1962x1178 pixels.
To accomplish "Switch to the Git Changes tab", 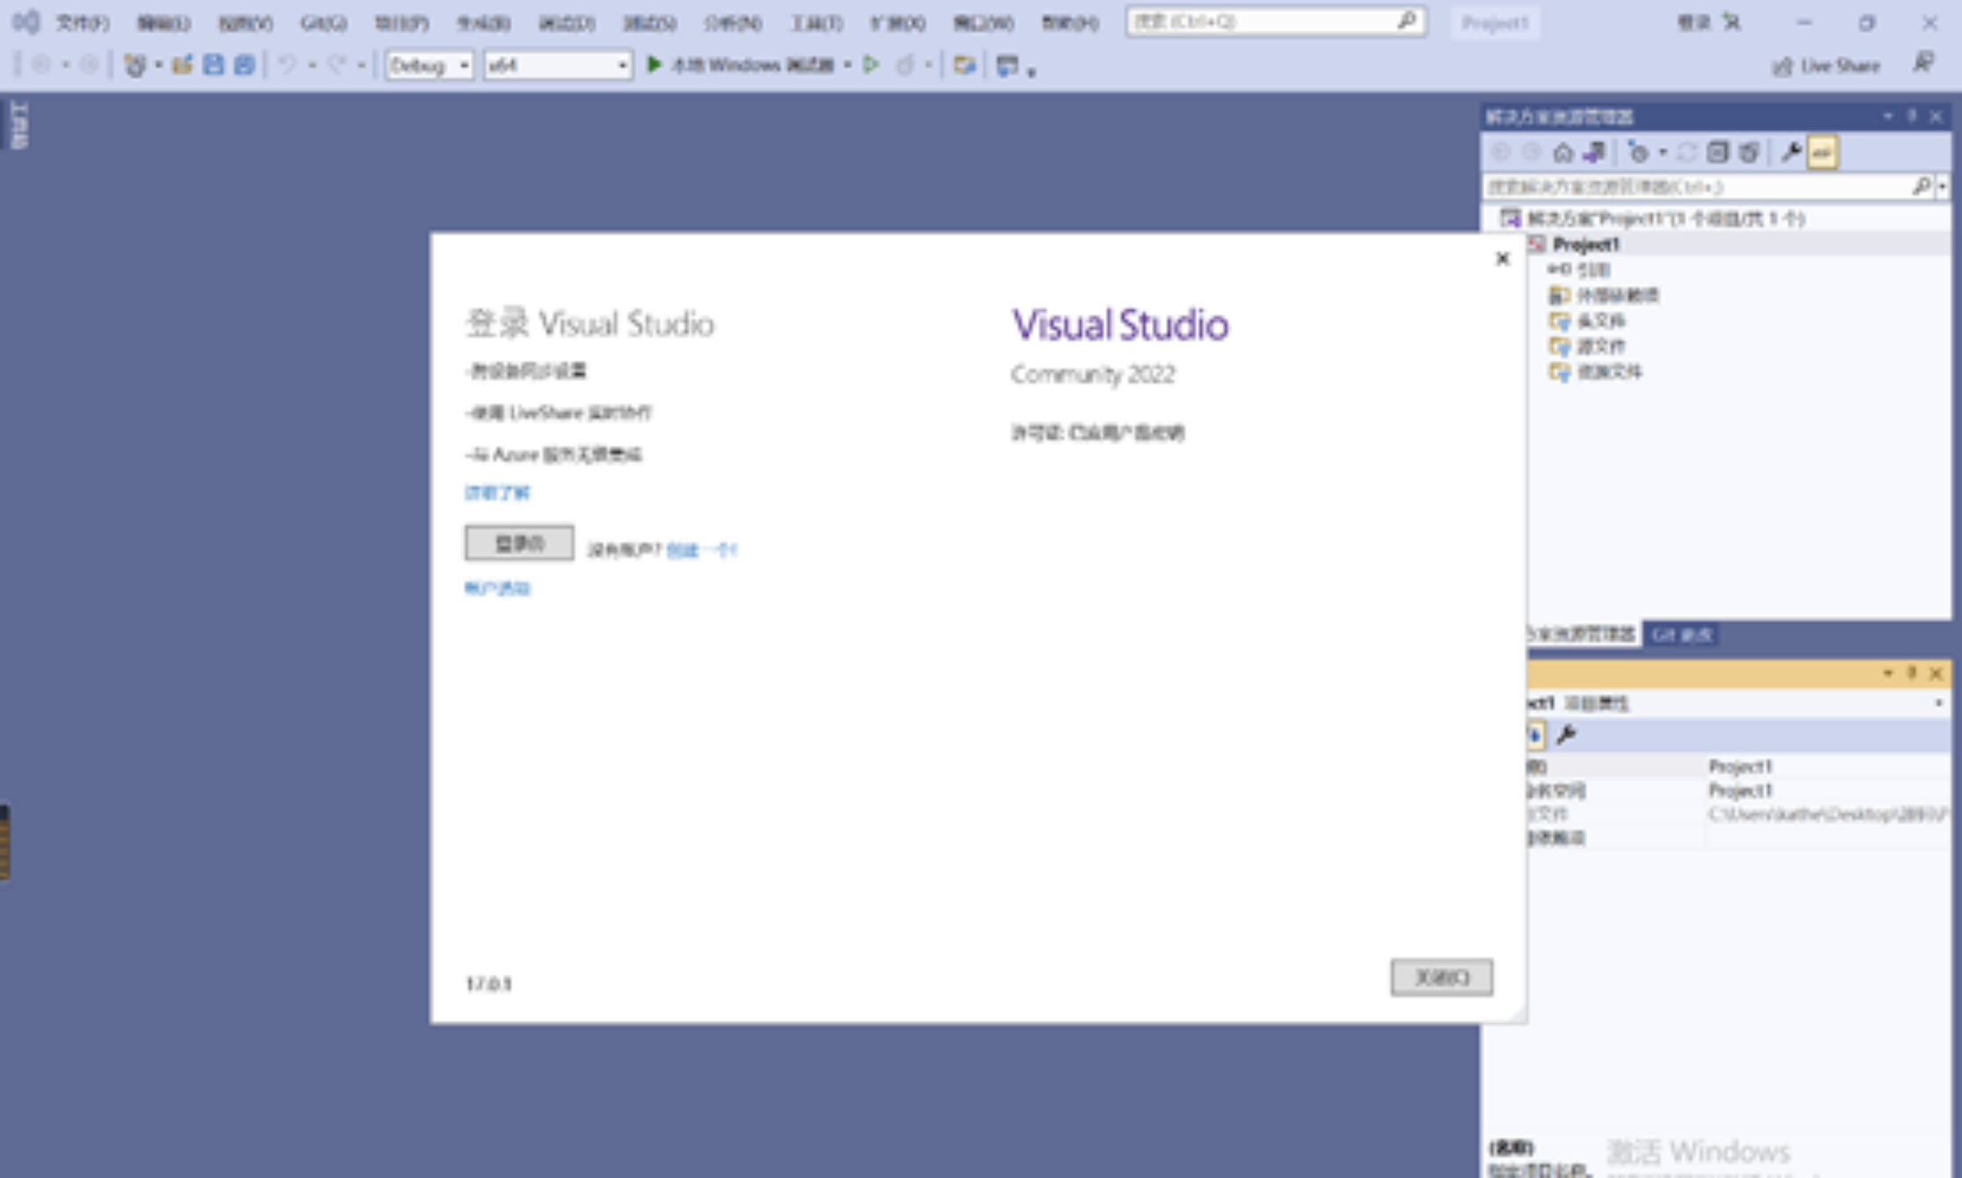I will pyautogui.click(x=1681, y=634).
